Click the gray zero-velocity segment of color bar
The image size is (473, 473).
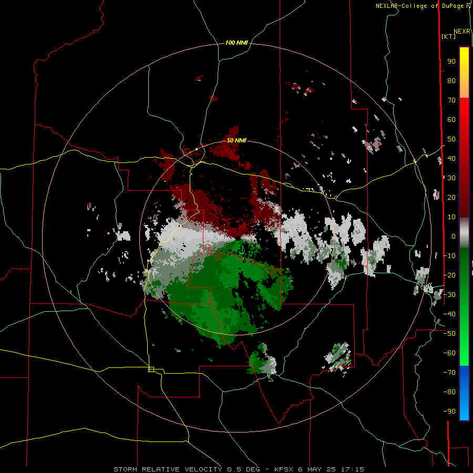[464, 232]
